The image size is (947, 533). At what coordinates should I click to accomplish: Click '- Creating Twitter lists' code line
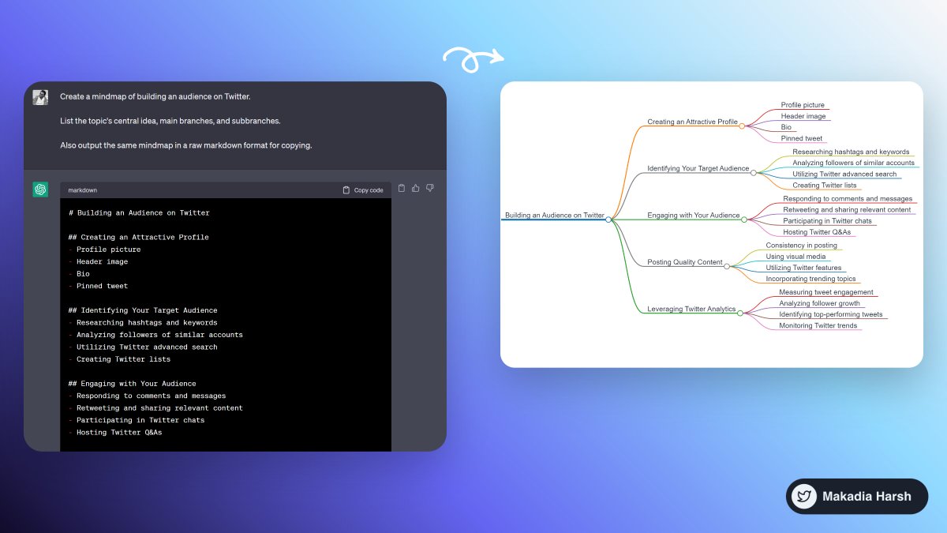119,359
